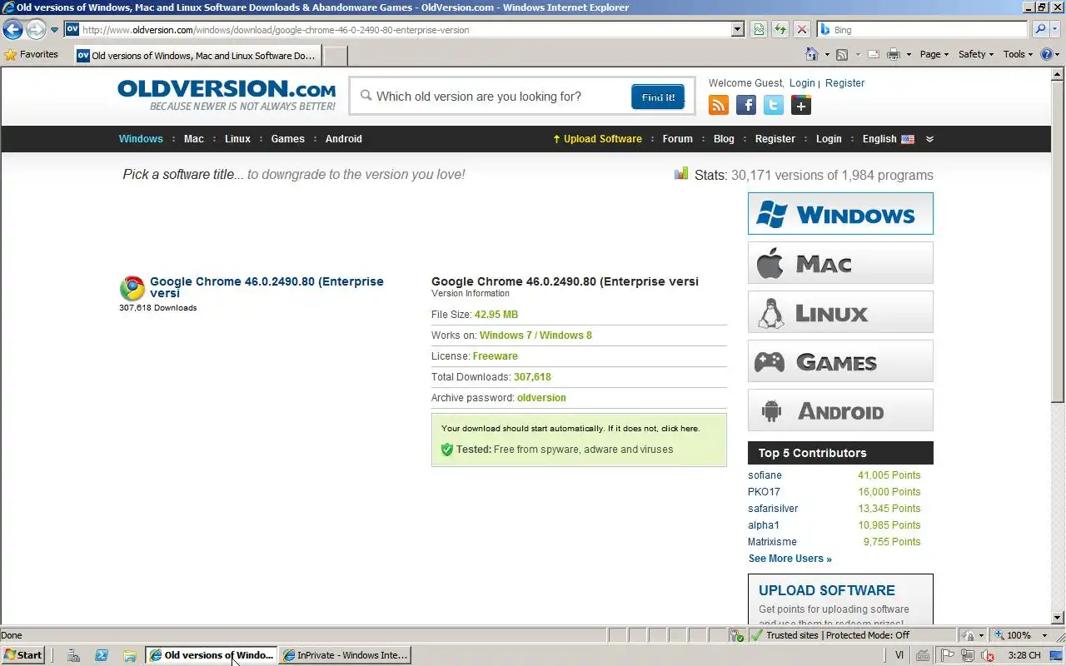Open the Page menu
Screen dimensions: 1066x666
coord(935,54)
